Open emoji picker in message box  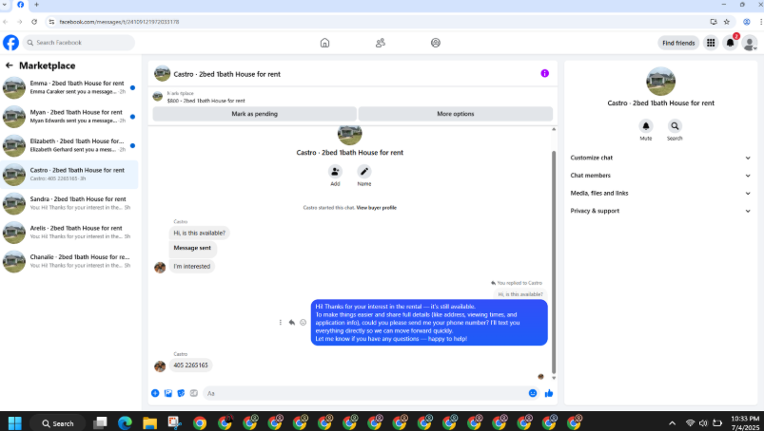click(533, 393)
